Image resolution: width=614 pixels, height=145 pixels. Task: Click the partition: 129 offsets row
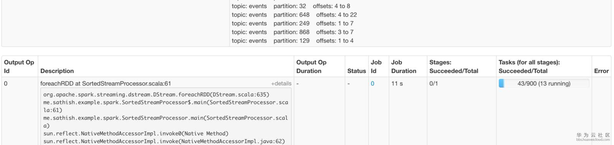pos(293,41)
